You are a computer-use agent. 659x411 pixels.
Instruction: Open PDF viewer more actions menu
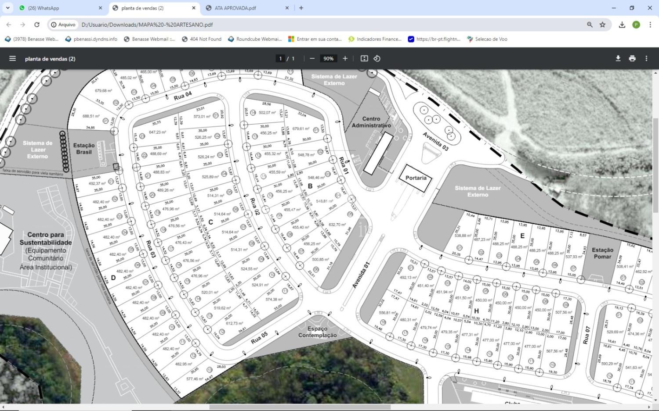[646, 58]
